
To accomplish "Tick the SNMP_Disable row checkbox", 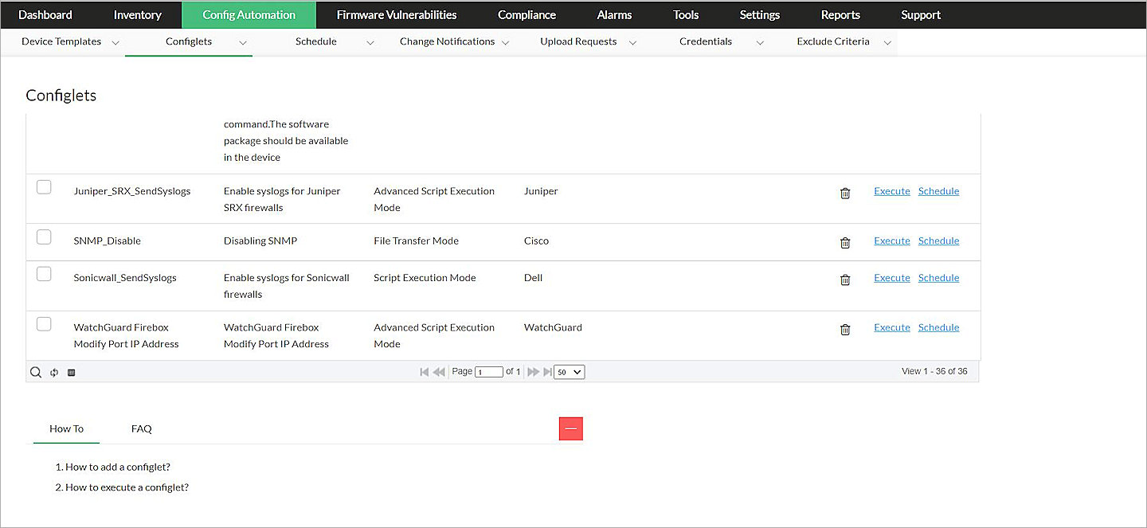I will (x=44, y=237).
